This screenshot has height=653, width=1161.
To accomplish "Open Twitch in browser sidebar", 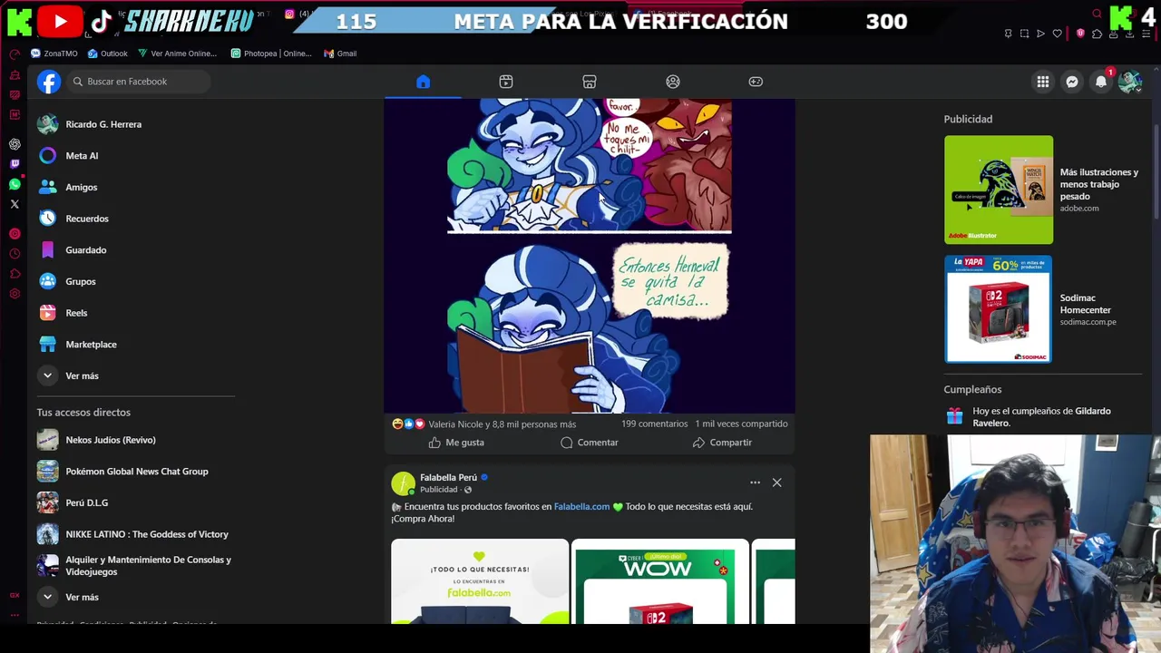I will [x=15, y=164].
